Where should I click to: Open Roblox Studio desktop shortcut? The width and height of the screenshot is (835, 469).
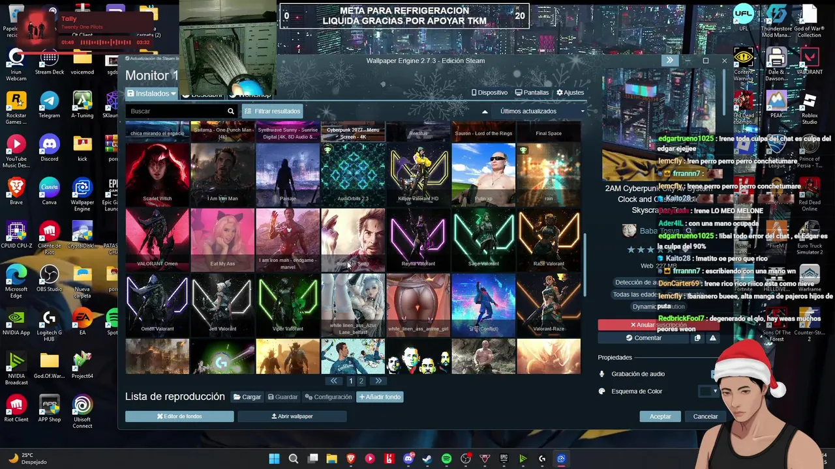point(809,108)
